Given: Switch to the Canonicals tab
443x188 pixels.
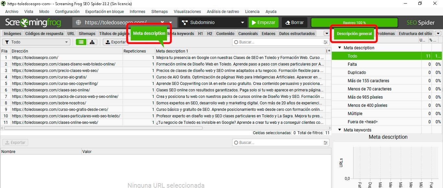Looking at the screenshot, I should 248,33.
